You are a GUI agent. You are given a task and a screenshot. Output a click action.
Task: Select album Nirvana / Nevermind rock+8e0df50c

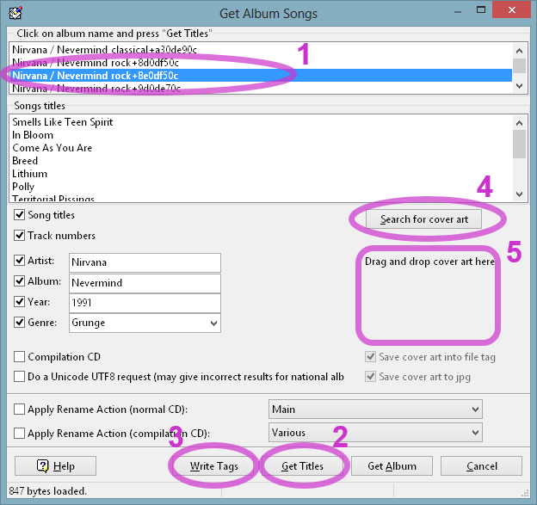coord(261,76)
